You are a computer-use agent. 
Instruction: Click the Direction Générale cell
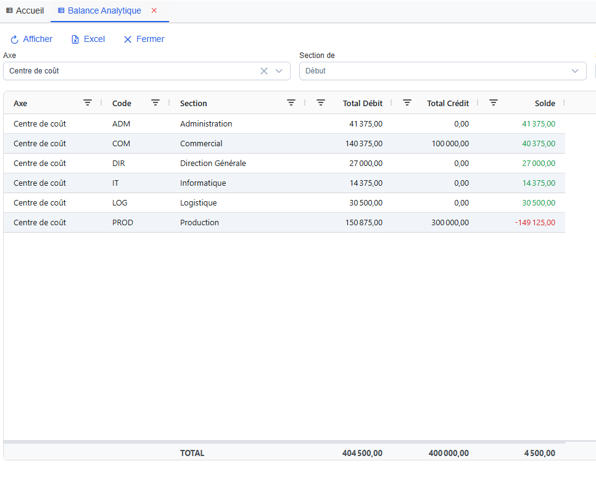tap(213, 164)
